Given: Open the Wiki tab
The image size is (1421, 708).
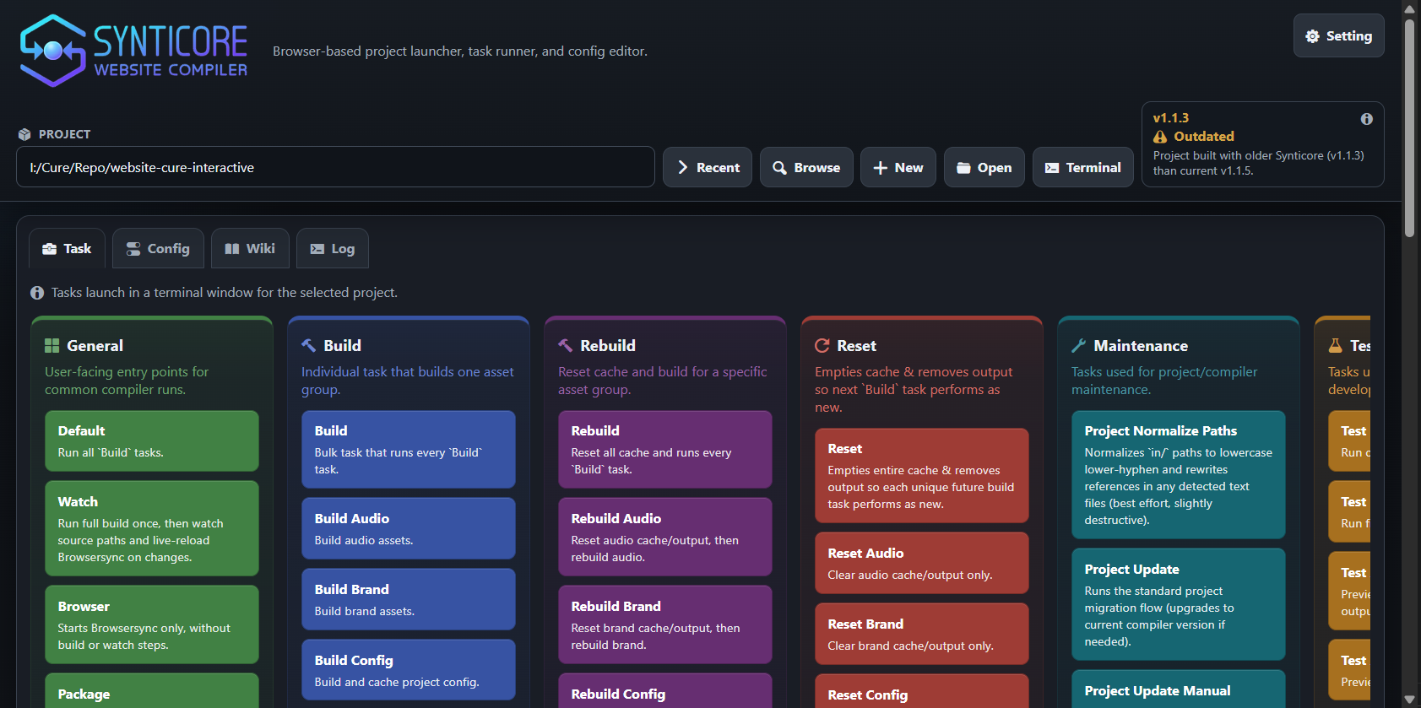Looking at the screenshot, I should 250,249.
